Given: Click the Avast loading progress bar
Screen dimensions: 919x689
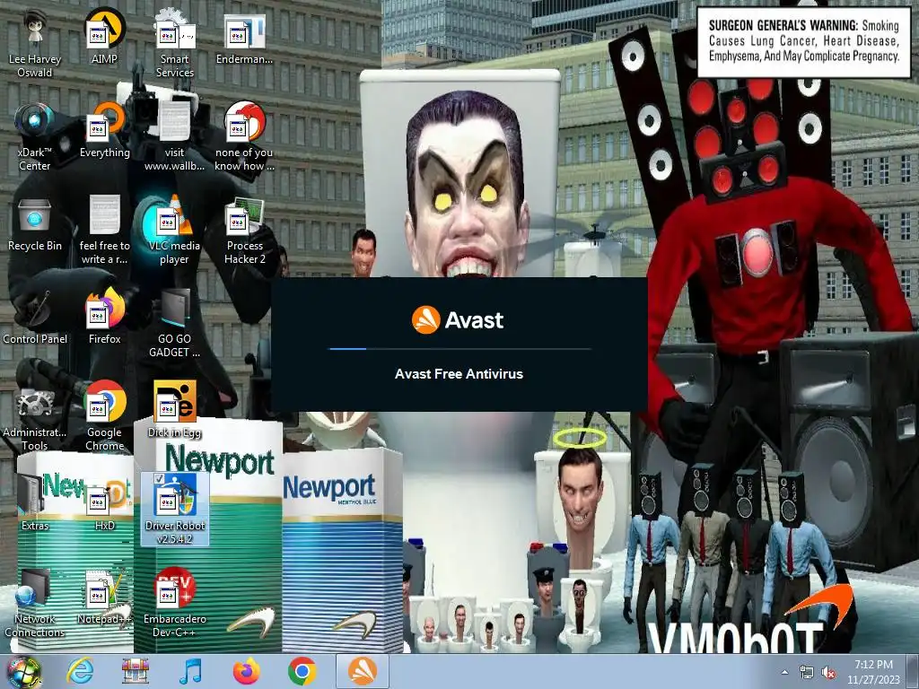Looking at the screenshot, I should click(460, 349).
